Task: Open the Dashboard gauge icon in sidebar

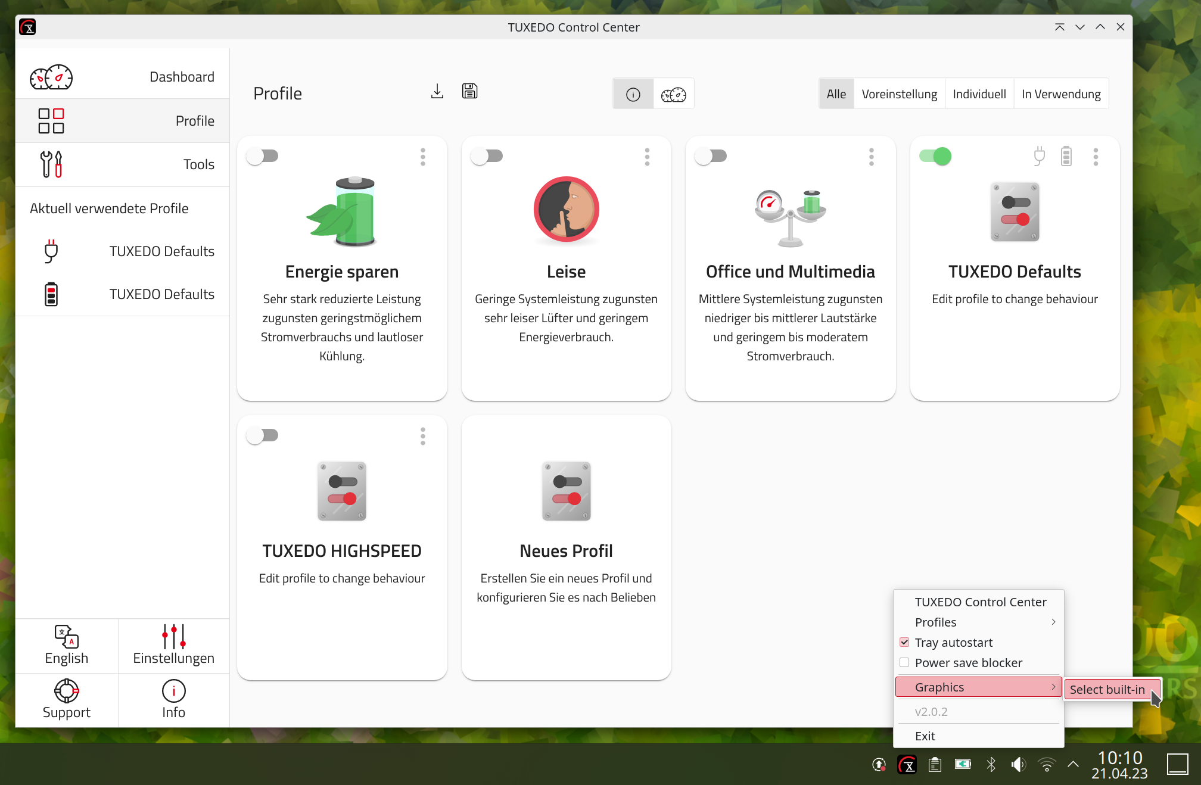Action: point(51,77)
